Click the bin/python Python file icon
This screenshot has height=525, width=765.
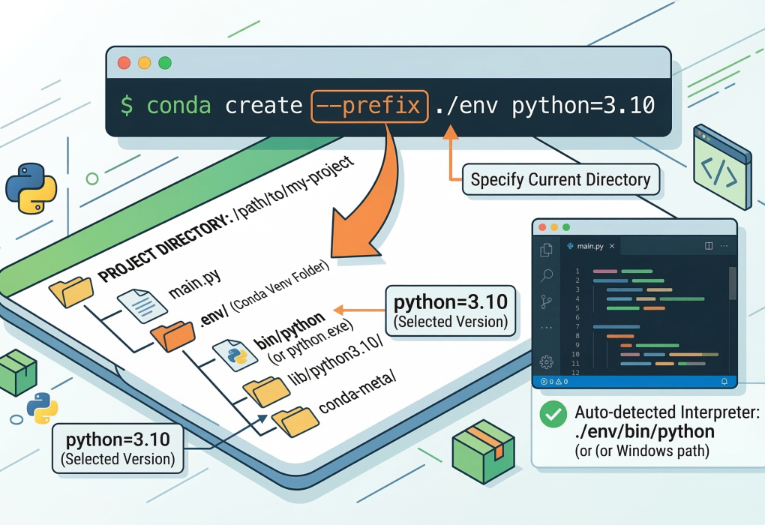(232, 352)
